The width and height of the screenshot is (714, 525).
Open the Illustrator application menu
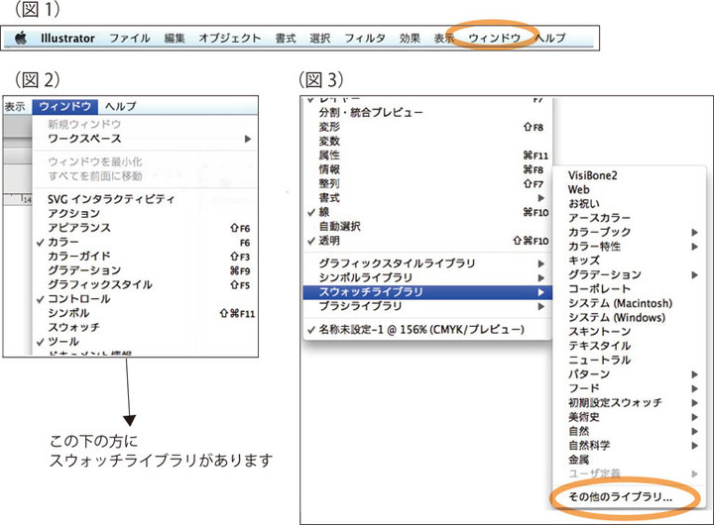67,39
